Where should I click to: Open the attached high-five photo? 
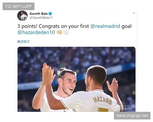[76, 79]
